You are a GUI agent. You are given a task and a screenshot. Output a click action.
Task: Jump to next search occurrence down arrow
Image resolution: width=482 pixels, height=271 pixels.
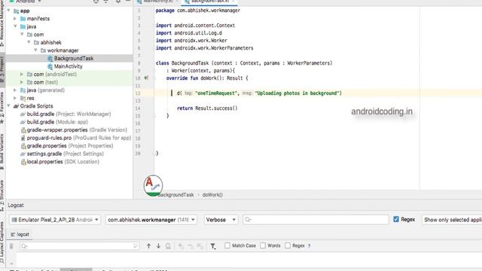coord(158,246)
